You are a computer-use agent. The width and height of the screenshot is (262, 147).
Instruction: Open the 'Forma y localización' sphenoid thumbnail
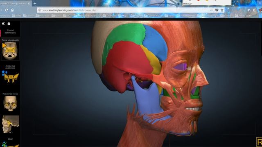pos(10,51)
